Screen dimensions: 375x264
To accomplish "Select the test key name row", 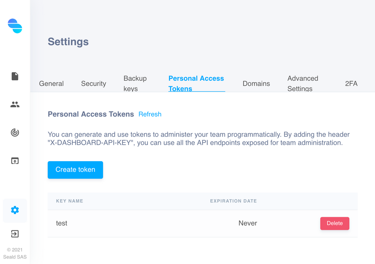I will click(x=62, y=223).
